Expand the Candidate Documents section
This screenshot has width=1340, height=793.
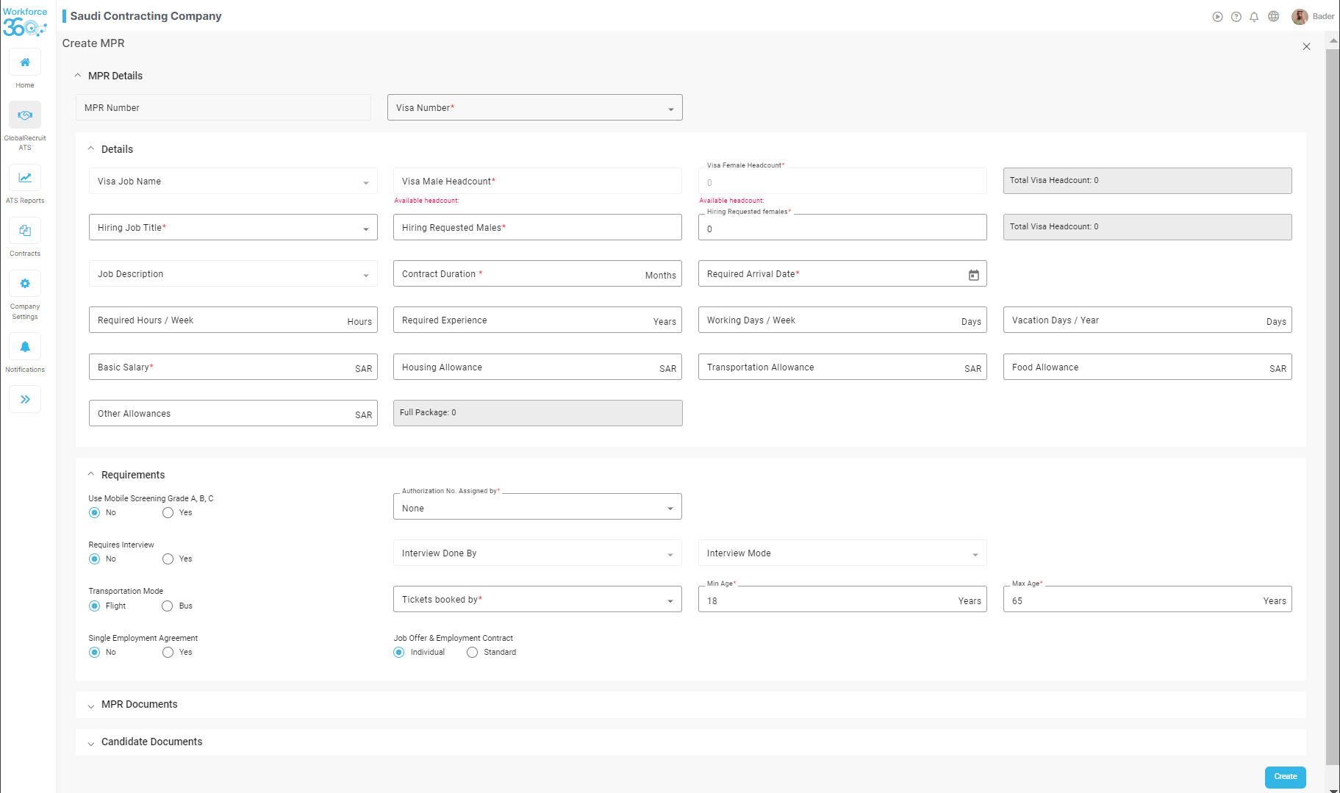click(151, 742)
